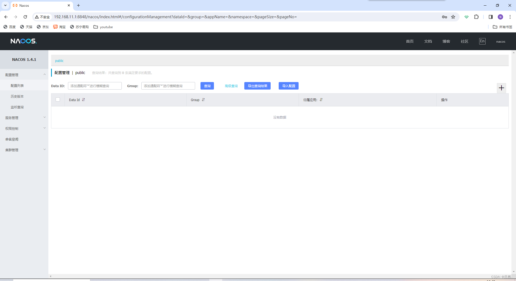Image resolution: width=516 pixels, height=281 pixels.
Task: Go forward in browser history
Action: (x=16, y=17)
